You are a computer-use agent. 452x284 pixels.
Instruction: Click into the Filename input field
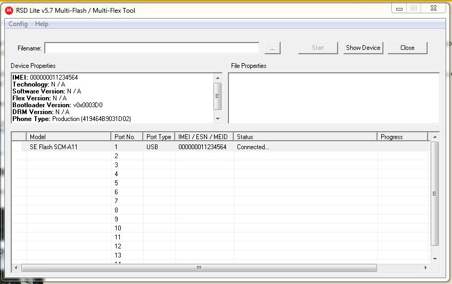152,48
